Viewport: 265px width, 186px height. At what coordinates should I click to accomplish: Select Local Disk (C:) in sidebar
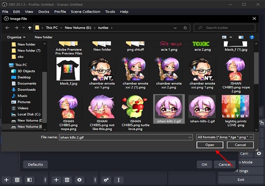[x=26, y=114]
